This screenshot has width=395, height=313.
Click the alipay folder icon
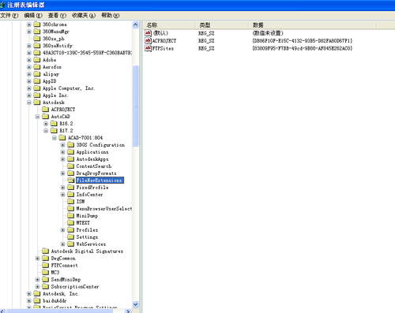pyautogui.click(x=37, y=74)
